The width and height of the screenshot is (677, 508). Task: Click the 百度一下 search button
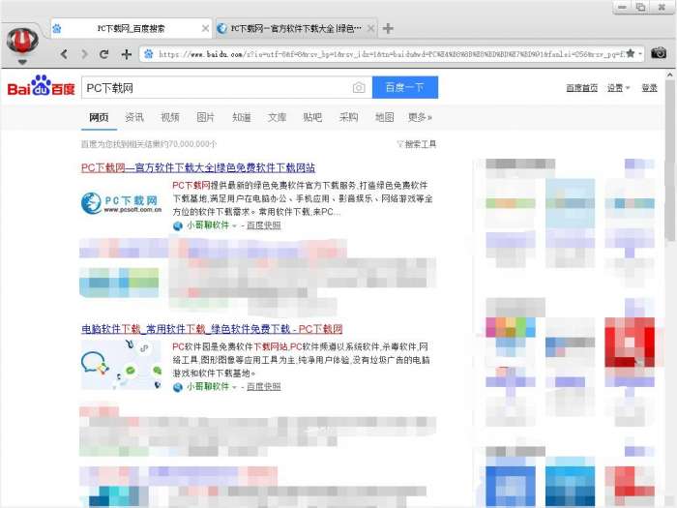click(x=405, y=87)
